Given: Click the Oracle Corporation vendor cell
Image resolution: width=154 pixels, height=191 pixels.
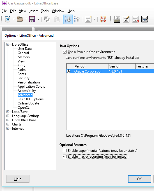Looking at the screenshot, I should click(88, 71).
